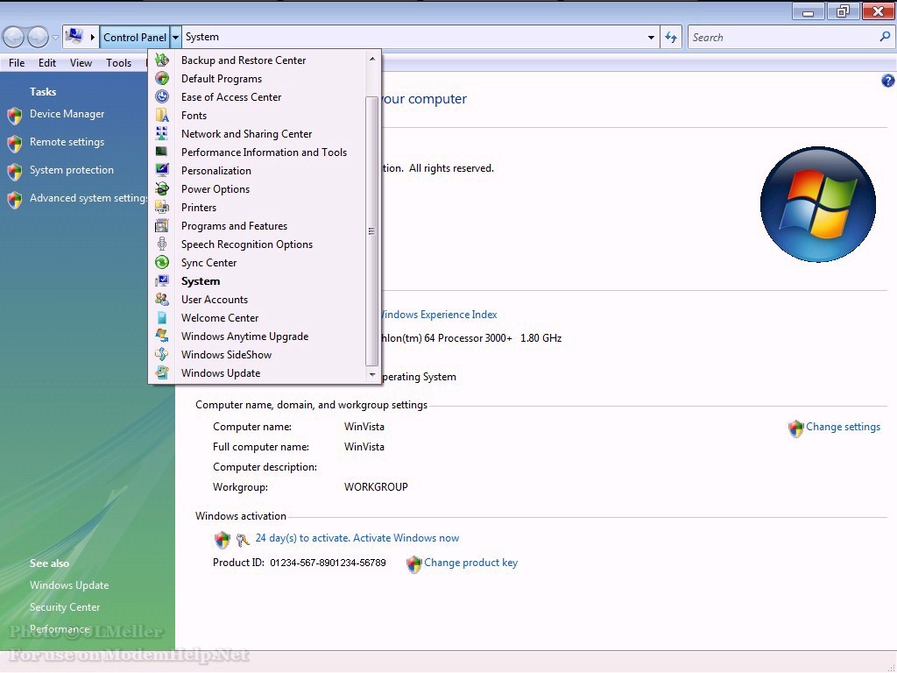Click the Windows Anytime Upgrade icon
The width and height of the screenshot is (897, 673).
pos(162,336)
